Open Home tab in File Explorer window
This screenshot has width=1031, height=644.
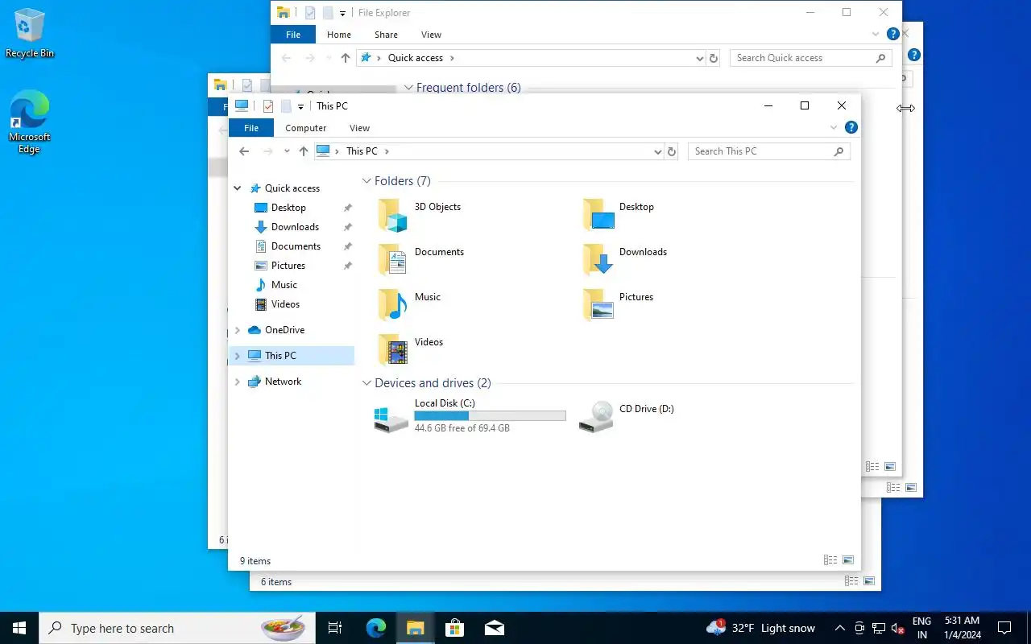(339, 35)
